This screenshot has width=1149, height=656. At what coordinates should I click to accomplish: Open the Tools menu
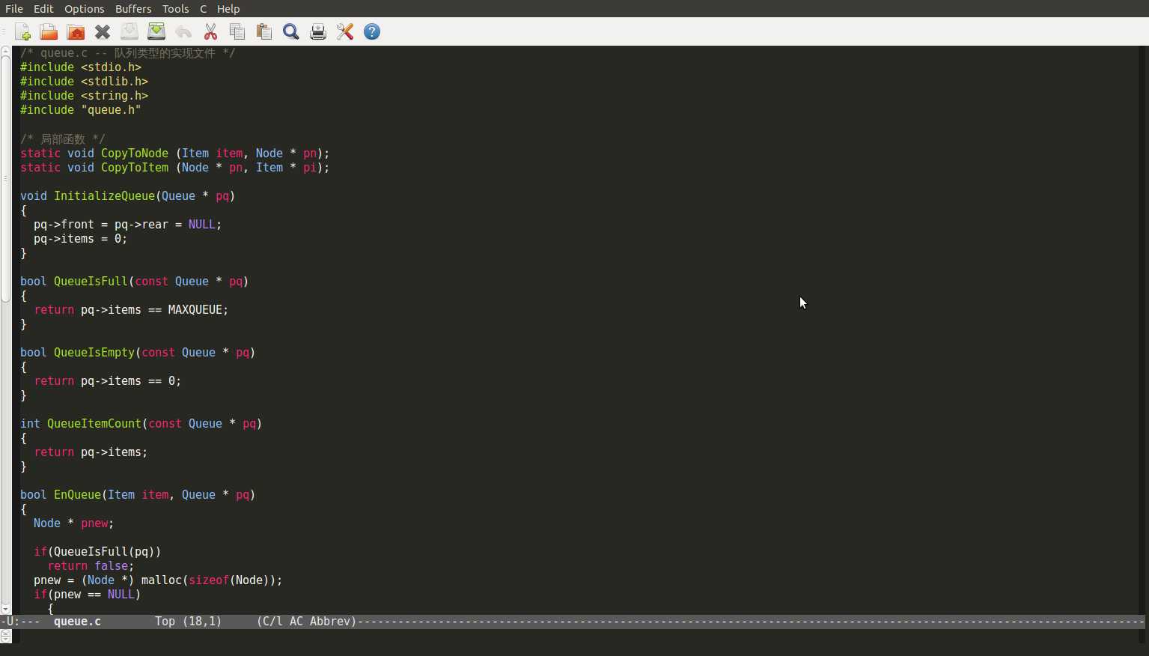tap(176, 9)
